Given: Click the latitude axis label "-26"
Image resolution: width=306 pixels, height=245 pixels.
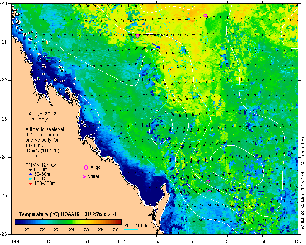Looking at the screenshot, I should [x=3, y=234].
